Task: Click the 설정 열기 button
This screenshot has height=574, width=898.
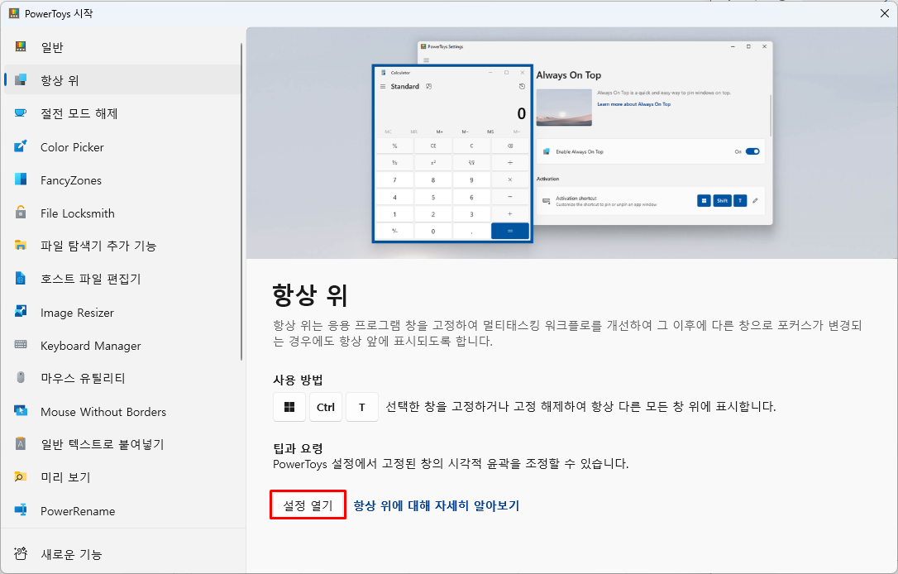Action: (308, 505)
